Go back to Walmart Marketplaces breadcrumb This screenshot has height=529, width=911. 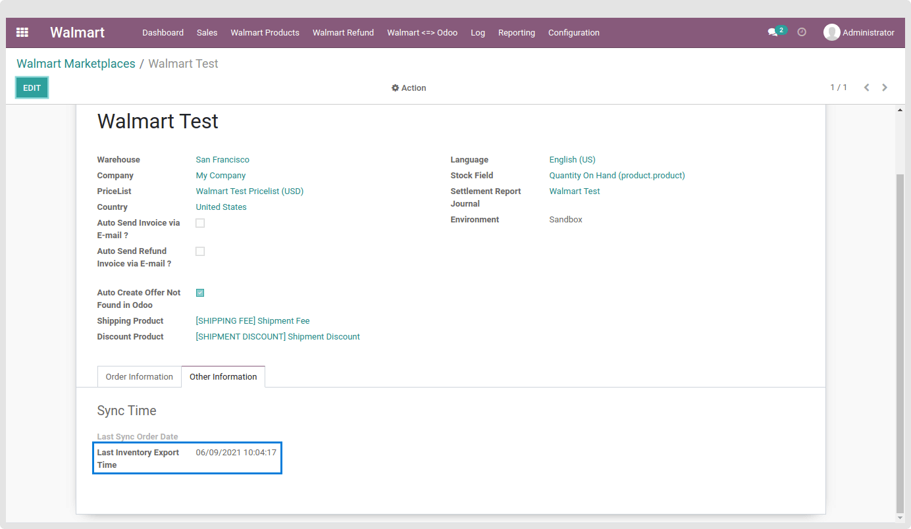pos(76,64)
